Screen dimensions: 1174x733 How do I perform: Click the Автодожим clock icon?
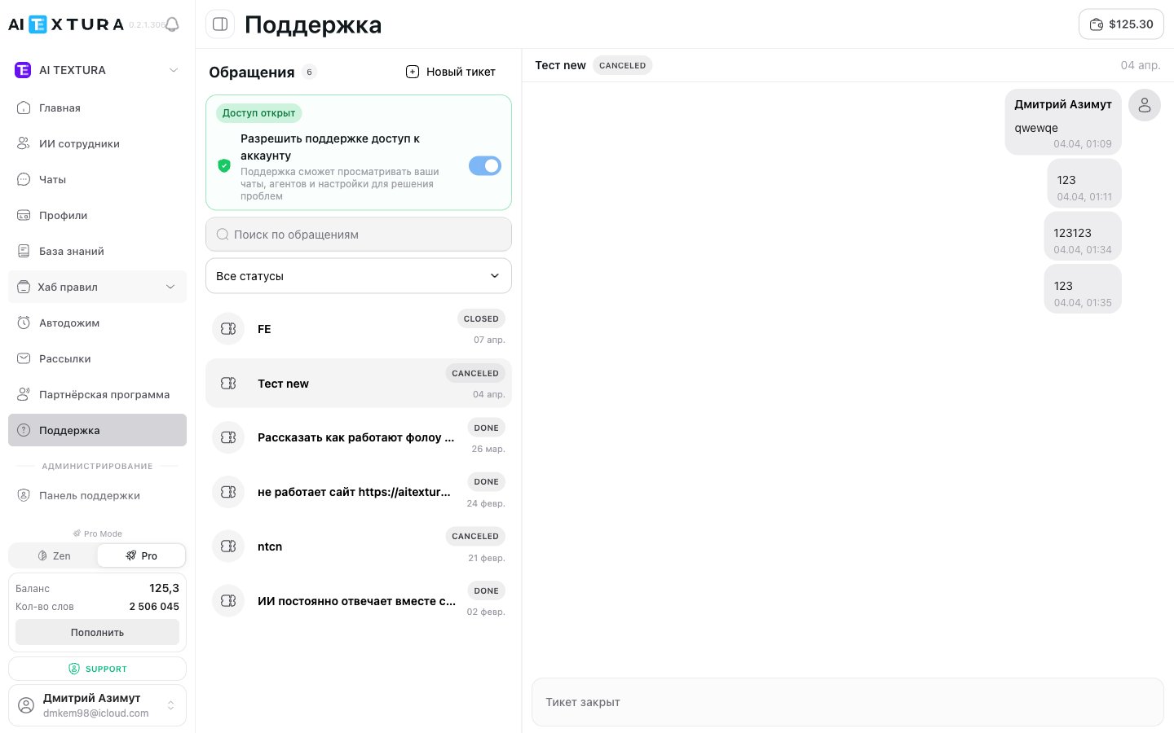[x=24, y=323]
